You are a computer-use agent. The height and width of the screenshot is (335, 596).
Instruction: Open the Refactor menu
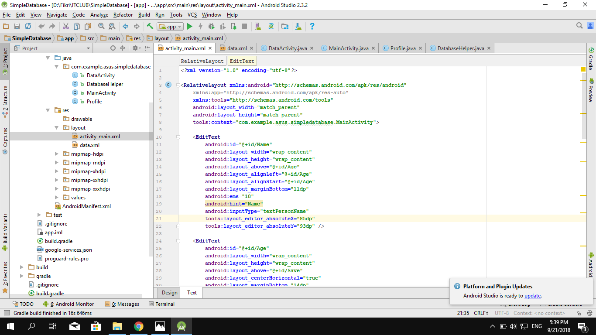123,14
